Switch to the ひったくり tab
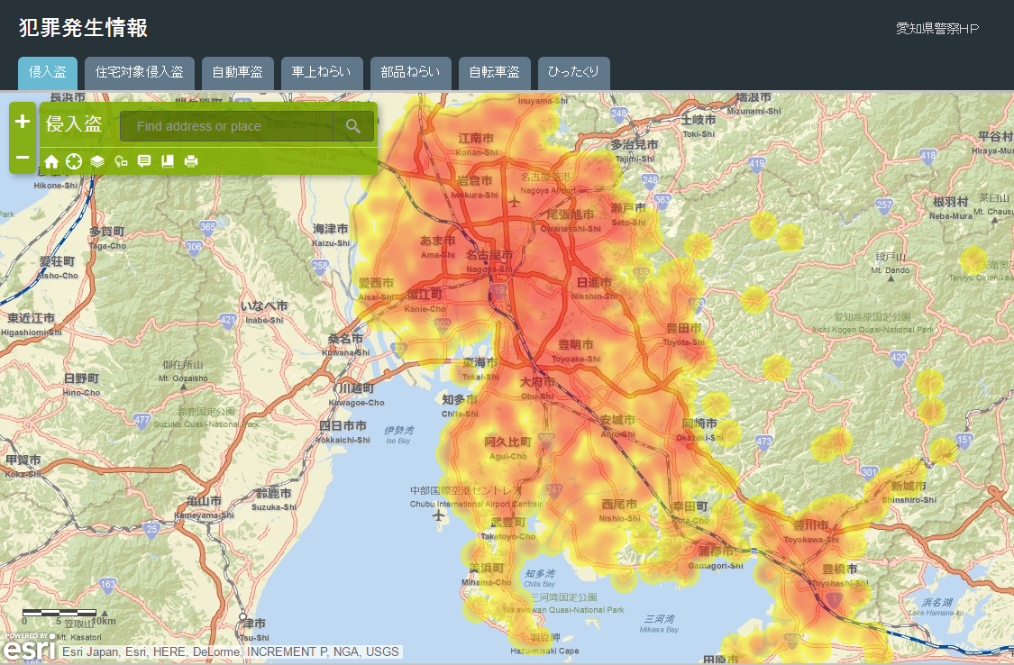 click(574, 73)
